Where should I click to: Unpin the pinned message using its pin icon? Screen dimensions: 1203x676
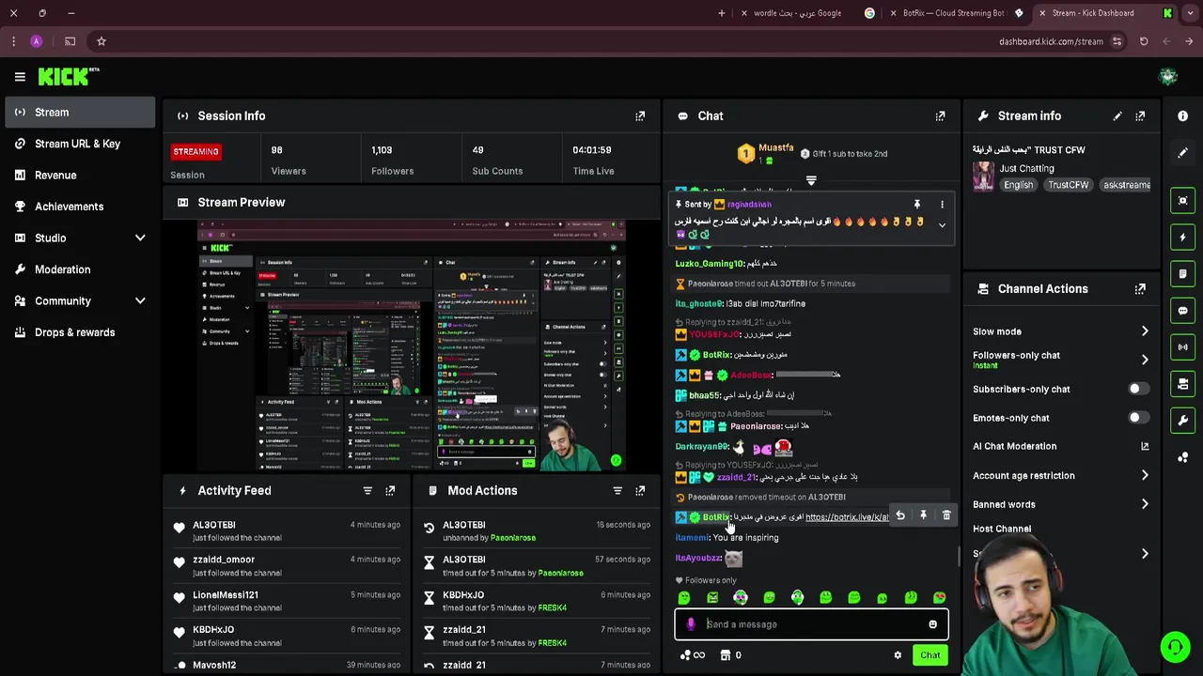coord(917,205)
